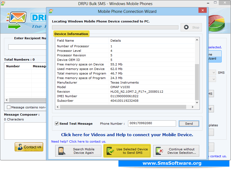Click the wizard title bar envelope icon
Viewport: 231px width, 169px height.
click(51, 11)
